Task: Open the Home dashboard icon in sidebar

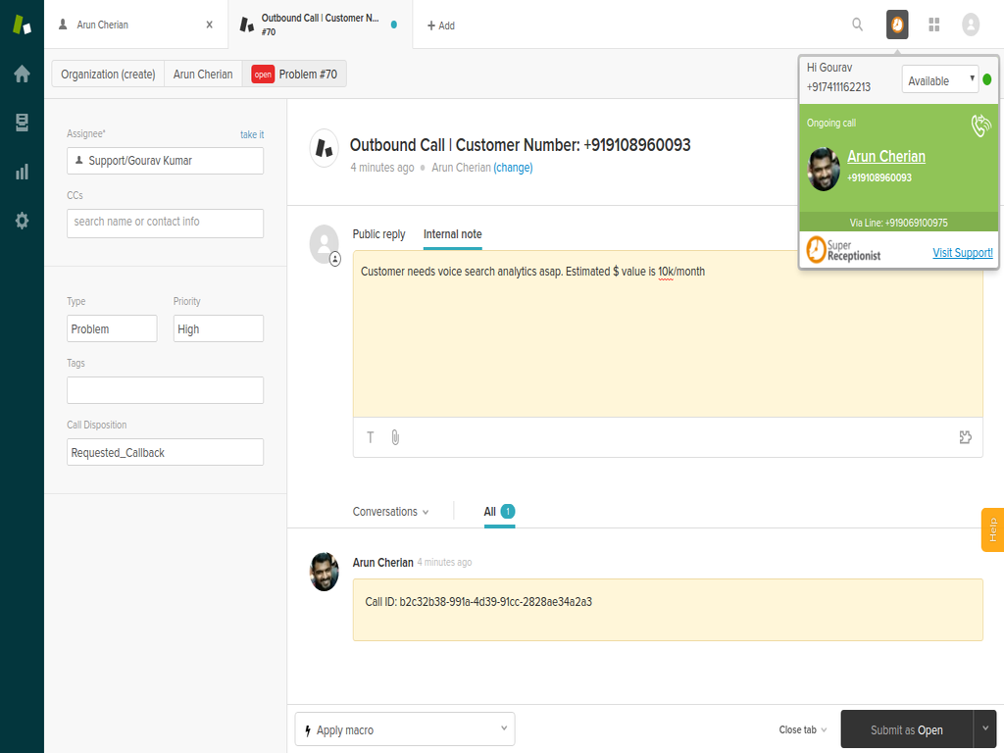Action: [x=22, y=74]
